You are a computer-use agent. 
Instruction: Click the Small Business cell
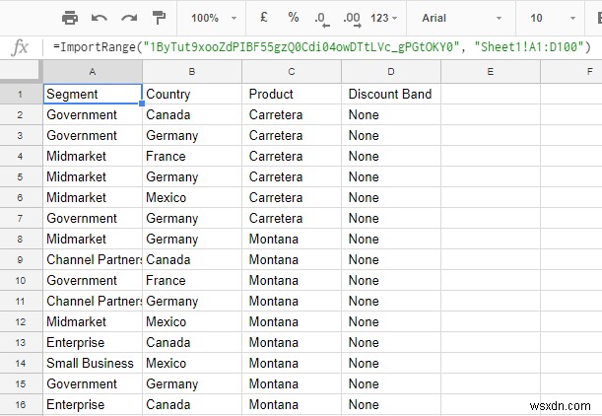click(92, 363)
